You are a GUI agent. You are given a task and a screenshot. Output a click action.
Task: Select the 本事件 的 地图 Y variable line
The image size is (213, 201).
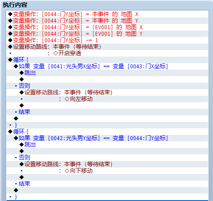point(107,21)
